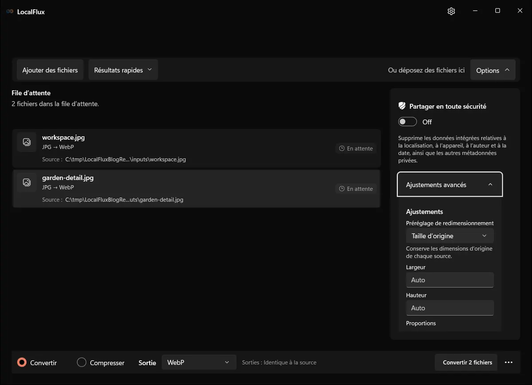Click the Proportions label
This screenshot has width=532, height=385.
[x=421, y=323]
